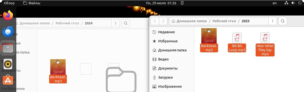Click Обзор activities button
The image size is (304, 92).
9,3
